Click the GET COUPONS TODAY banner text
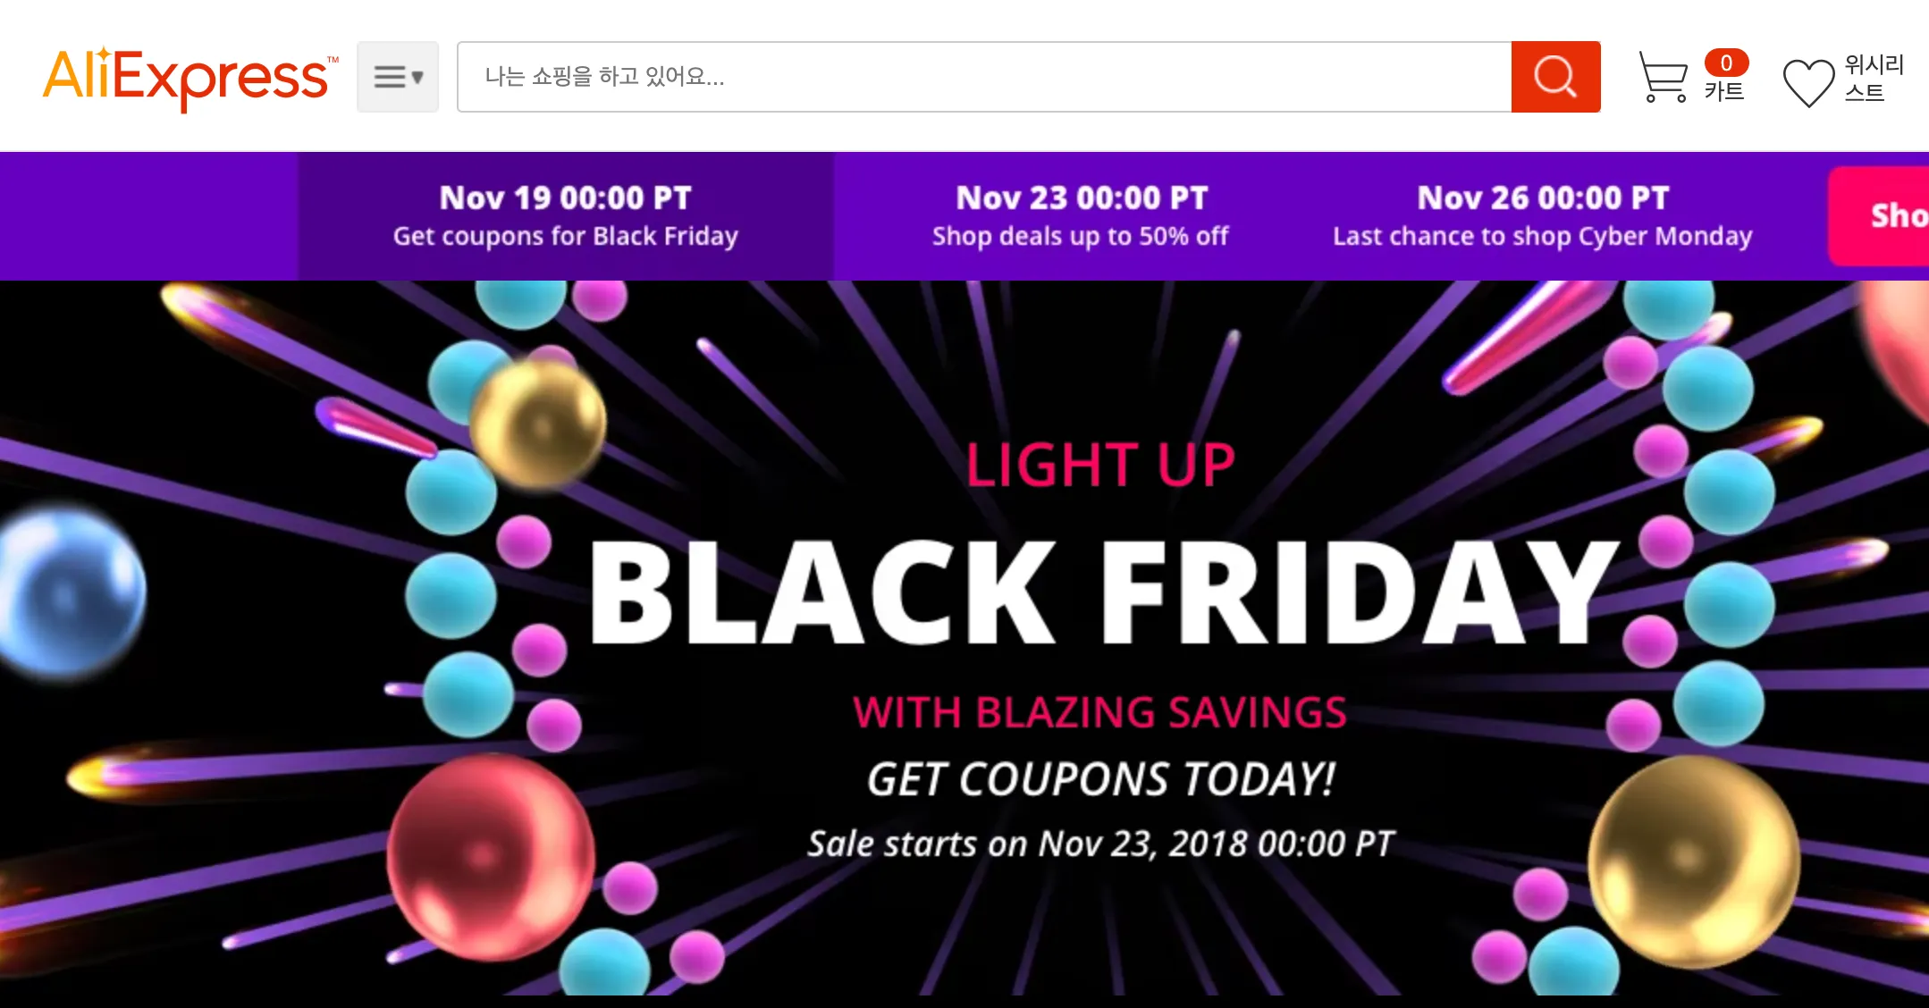 click(1099, 777)
